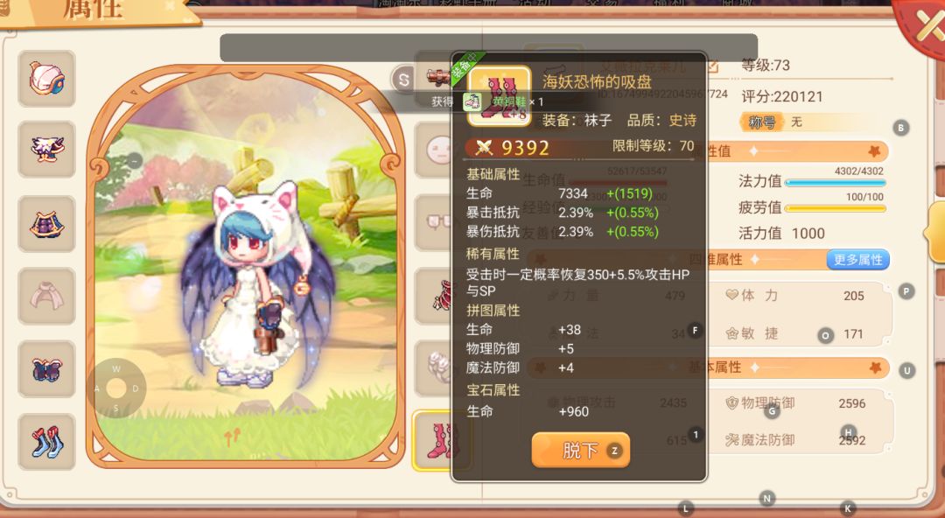
Task: Select the empty cape equipment slot
Action: (46, 296)
